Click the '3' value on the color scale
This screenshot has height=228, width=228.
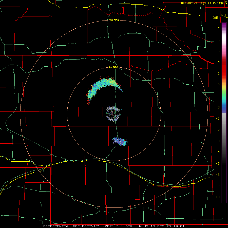click(x=219, y=73)
